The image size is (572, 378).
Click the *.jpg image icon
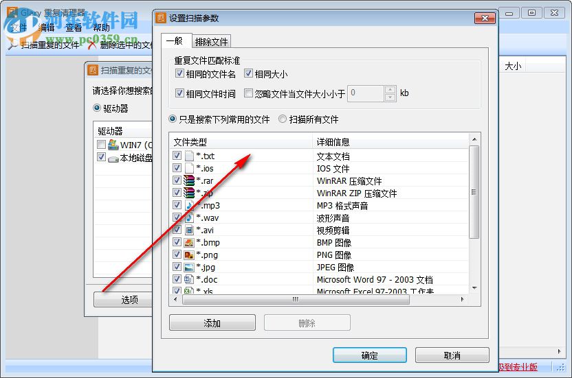[189, 268]
